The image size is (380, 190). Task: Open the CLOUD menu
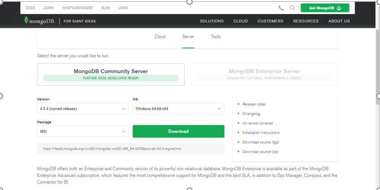(240, 21)
